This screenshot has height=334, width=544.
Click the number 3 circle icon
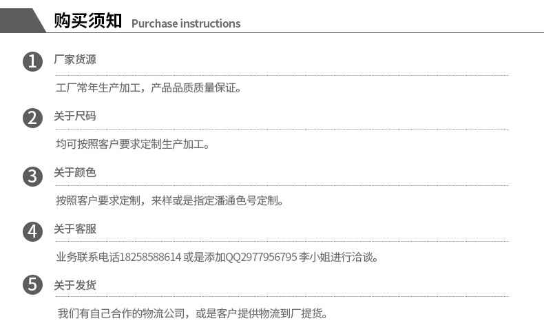[x=32, y=175]
